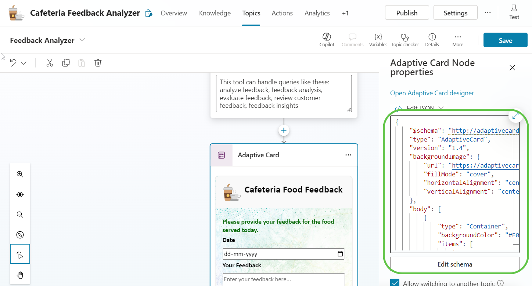Viewport: 532px width, 286px height.
Task: Open Copilot from the toolbar
Action: 327,40
